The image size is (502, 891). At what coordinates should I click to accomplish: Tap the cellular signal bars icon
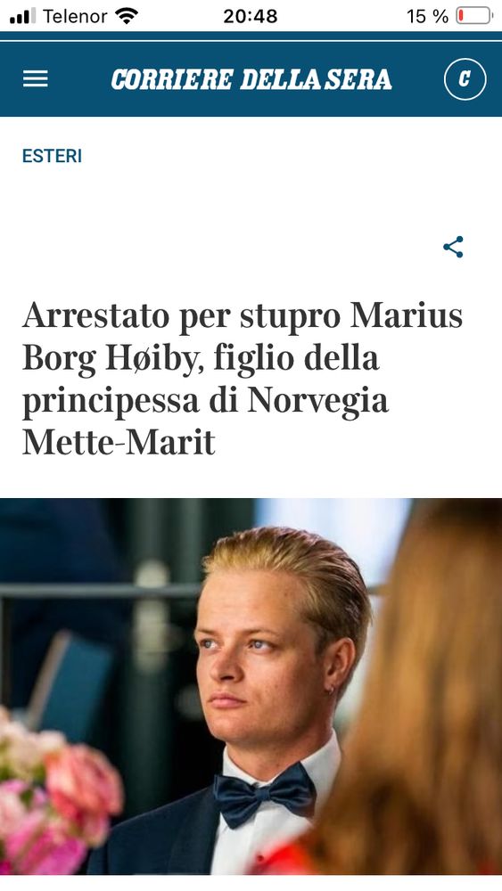23,16
